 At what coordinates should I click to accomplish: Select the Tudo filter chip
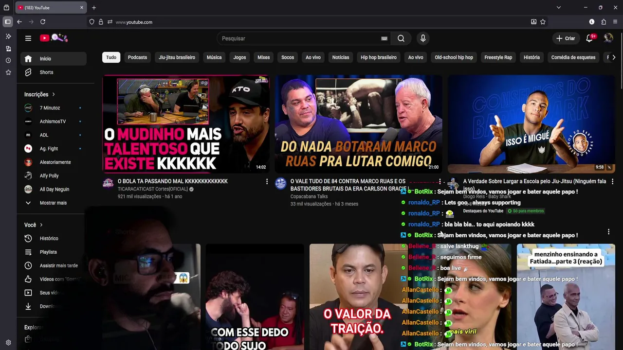pos(111,57)
